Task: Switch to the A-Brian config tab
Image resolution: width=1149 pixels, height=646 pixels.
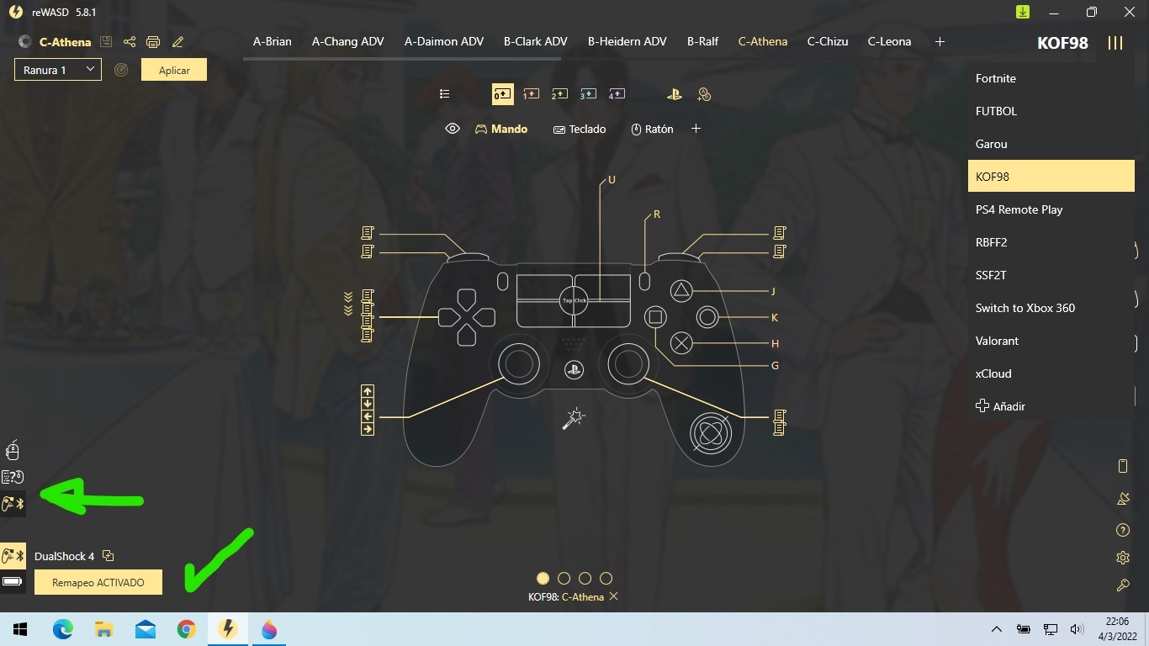Action: pos(273,41)
